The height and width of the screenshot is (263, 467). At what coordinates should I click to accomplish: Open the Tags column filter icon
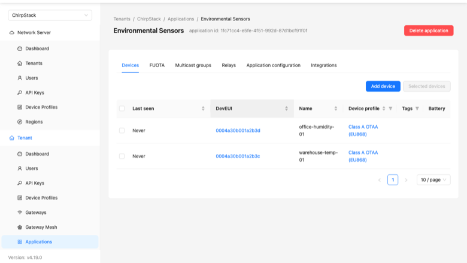tap(417, 108)
